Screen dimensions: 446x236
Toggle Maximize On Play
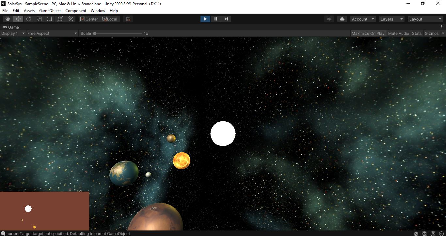(368, 33)
